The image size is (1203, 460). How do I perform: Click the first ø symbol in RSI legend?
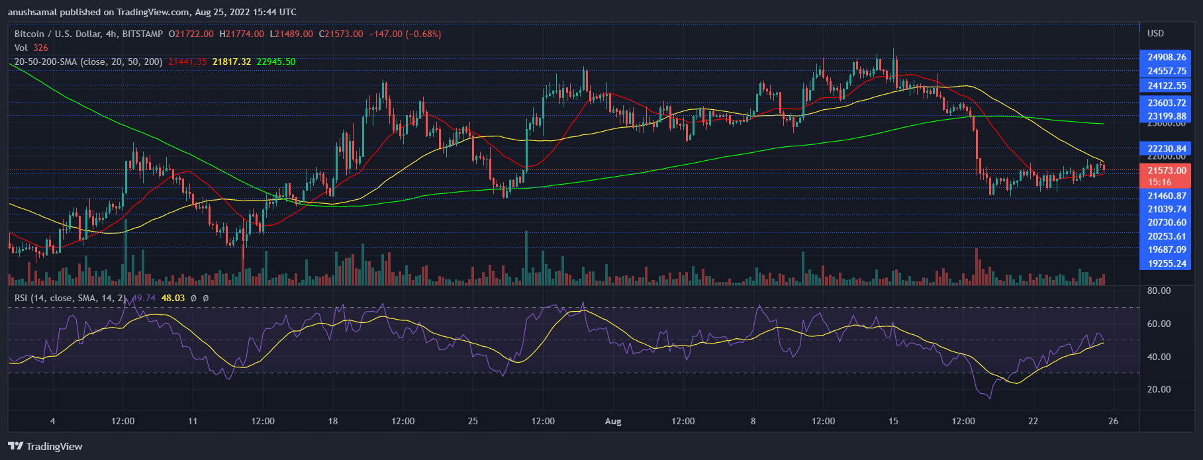[193, 299]
